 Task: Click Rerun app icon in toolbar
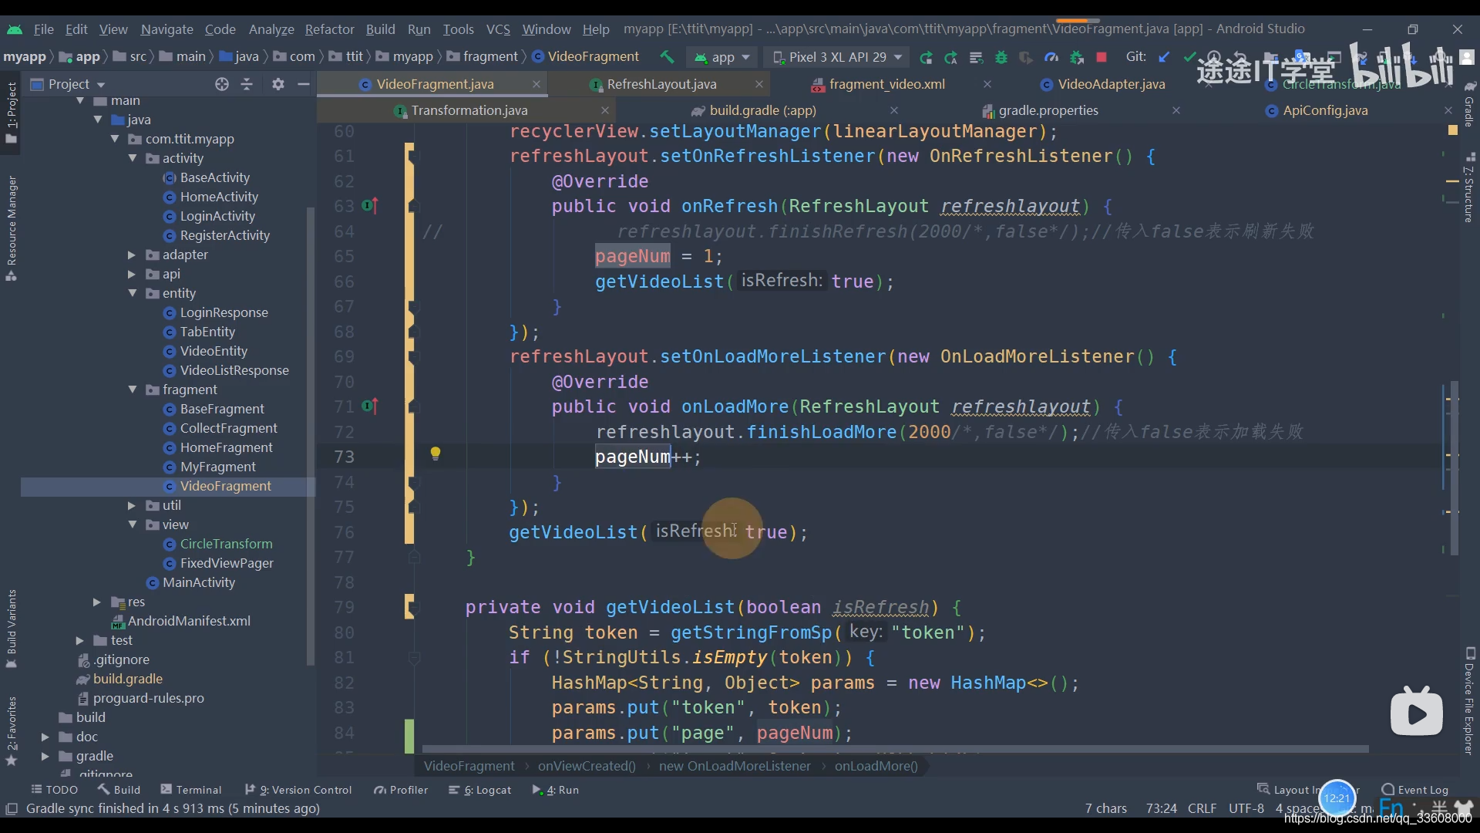click(926, 57)
